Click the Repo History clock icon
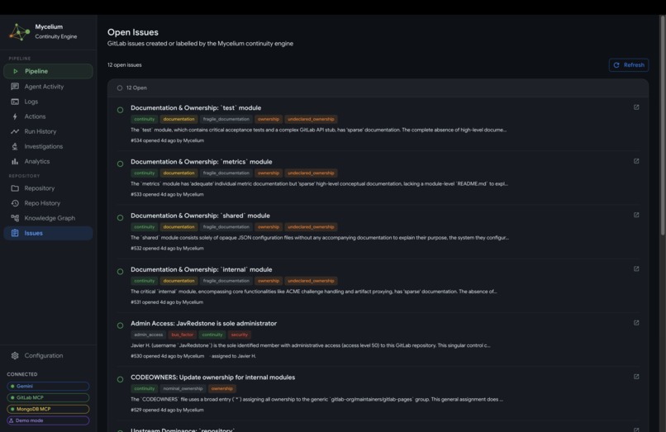The image size is (666, 432). [x=15, y=203]
